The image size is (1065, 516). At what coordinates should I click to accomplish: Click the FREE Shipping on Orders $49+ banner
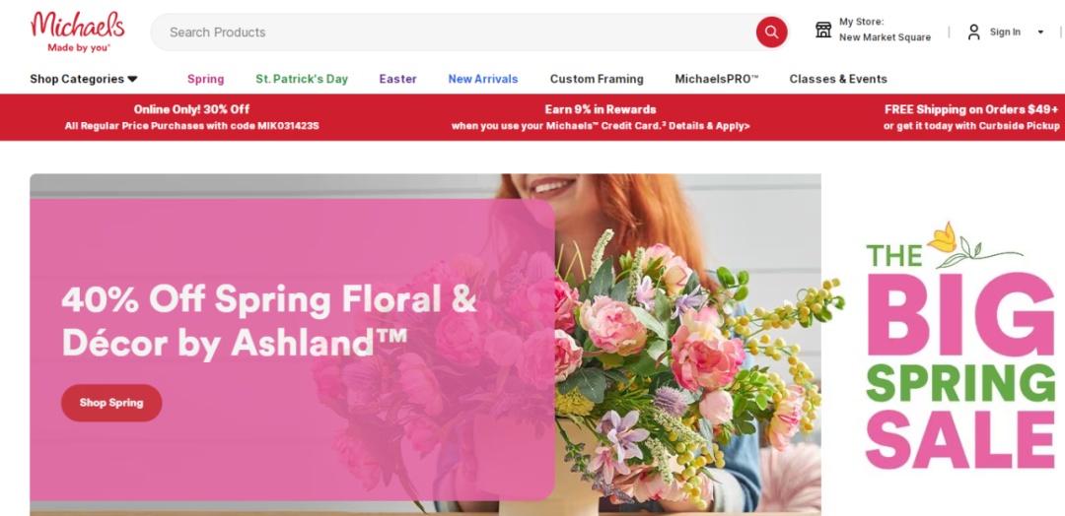pyautogui.click(x=971, y=117)
